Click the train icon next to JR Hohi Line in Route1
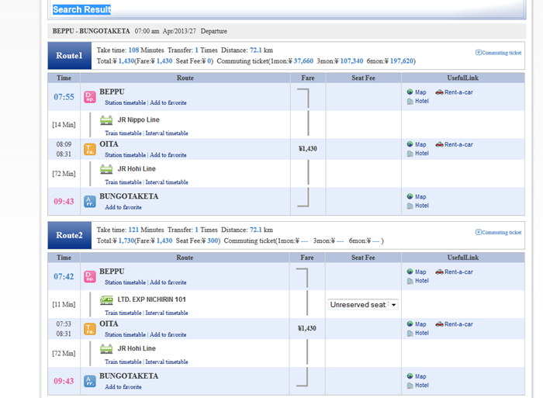This screenshot has width=543, height=398. click(106, 169)
